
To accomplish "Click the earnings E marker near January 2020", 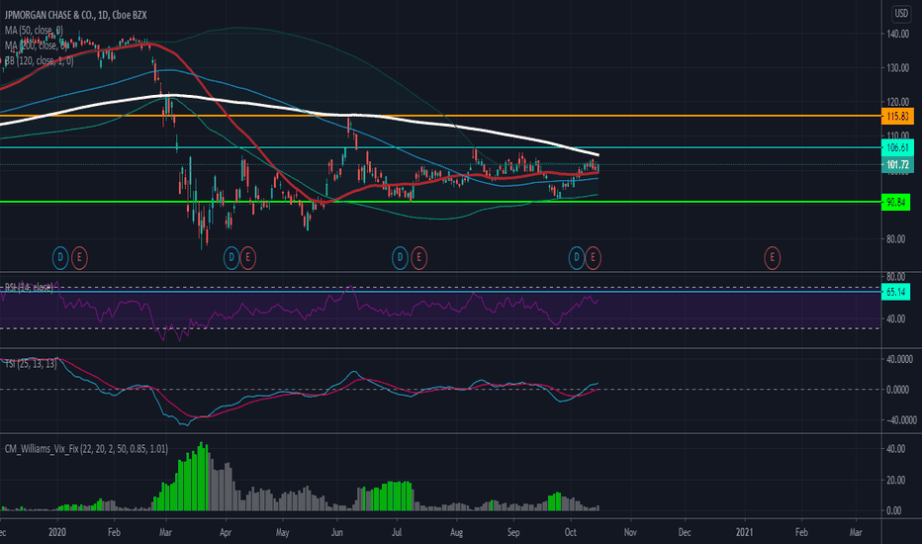I will pos(79,257).
